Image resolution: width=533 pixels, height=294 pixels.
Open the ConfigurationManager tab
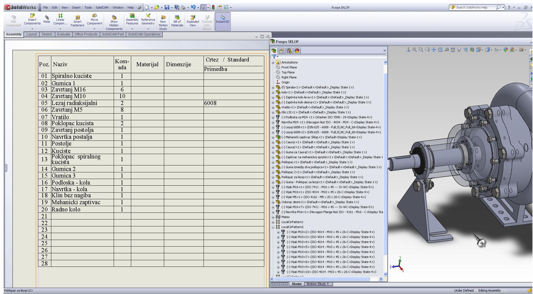click(289, 51)
